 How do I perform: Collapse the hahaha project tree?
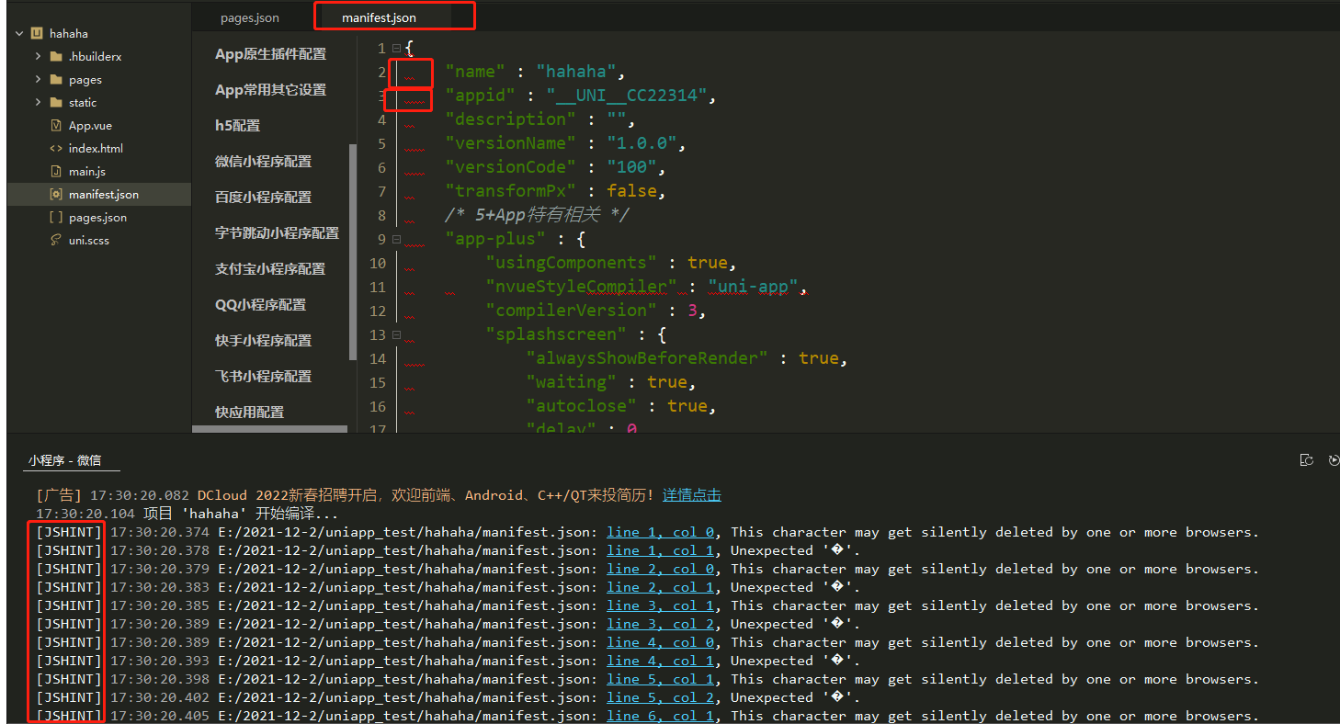(x=19, y=33)
